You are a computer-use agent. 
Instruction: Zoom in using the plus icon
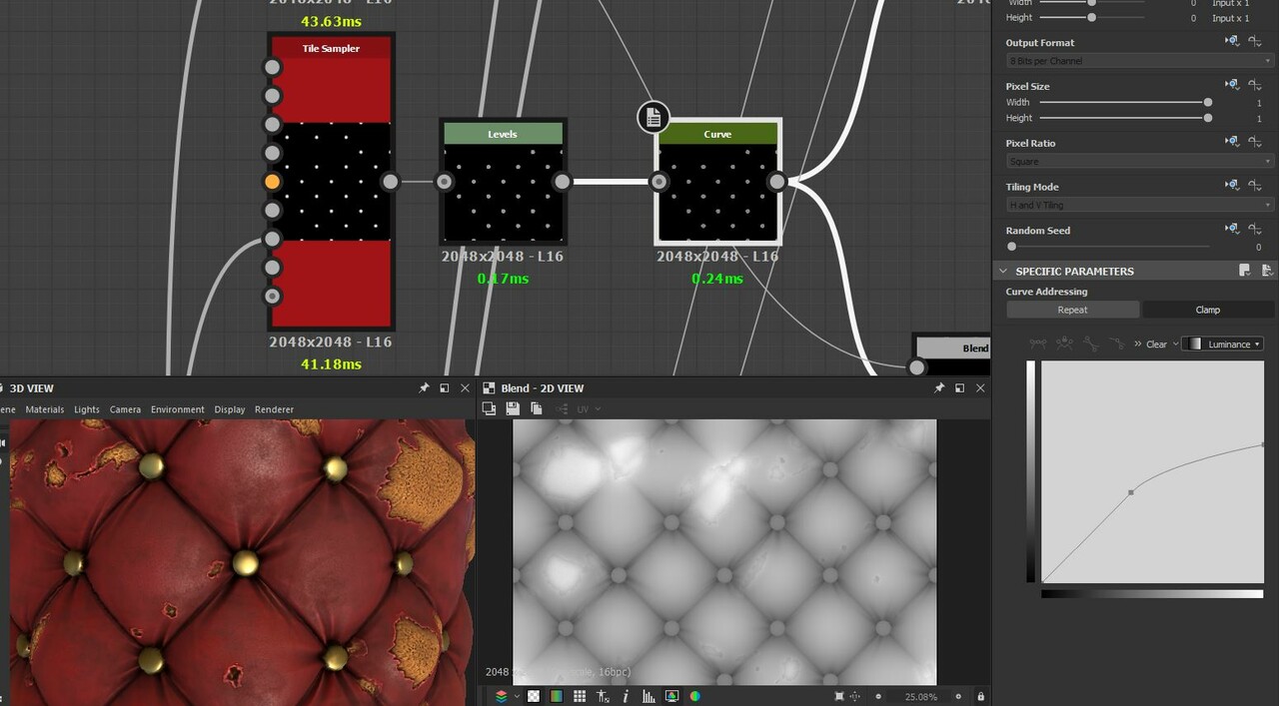[x=958, y=696]
